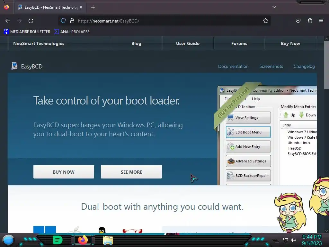
Task: Click the green Up arrow icon
Action: click(x=286, y=115)
